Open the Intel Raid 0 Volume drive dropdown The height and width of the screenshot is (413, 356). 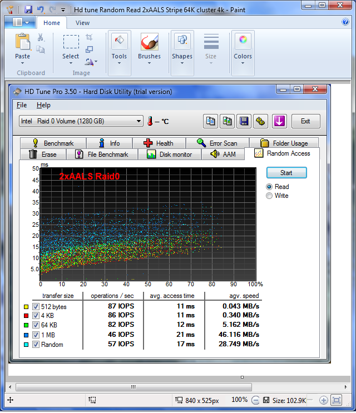click(x=81, y=121)
